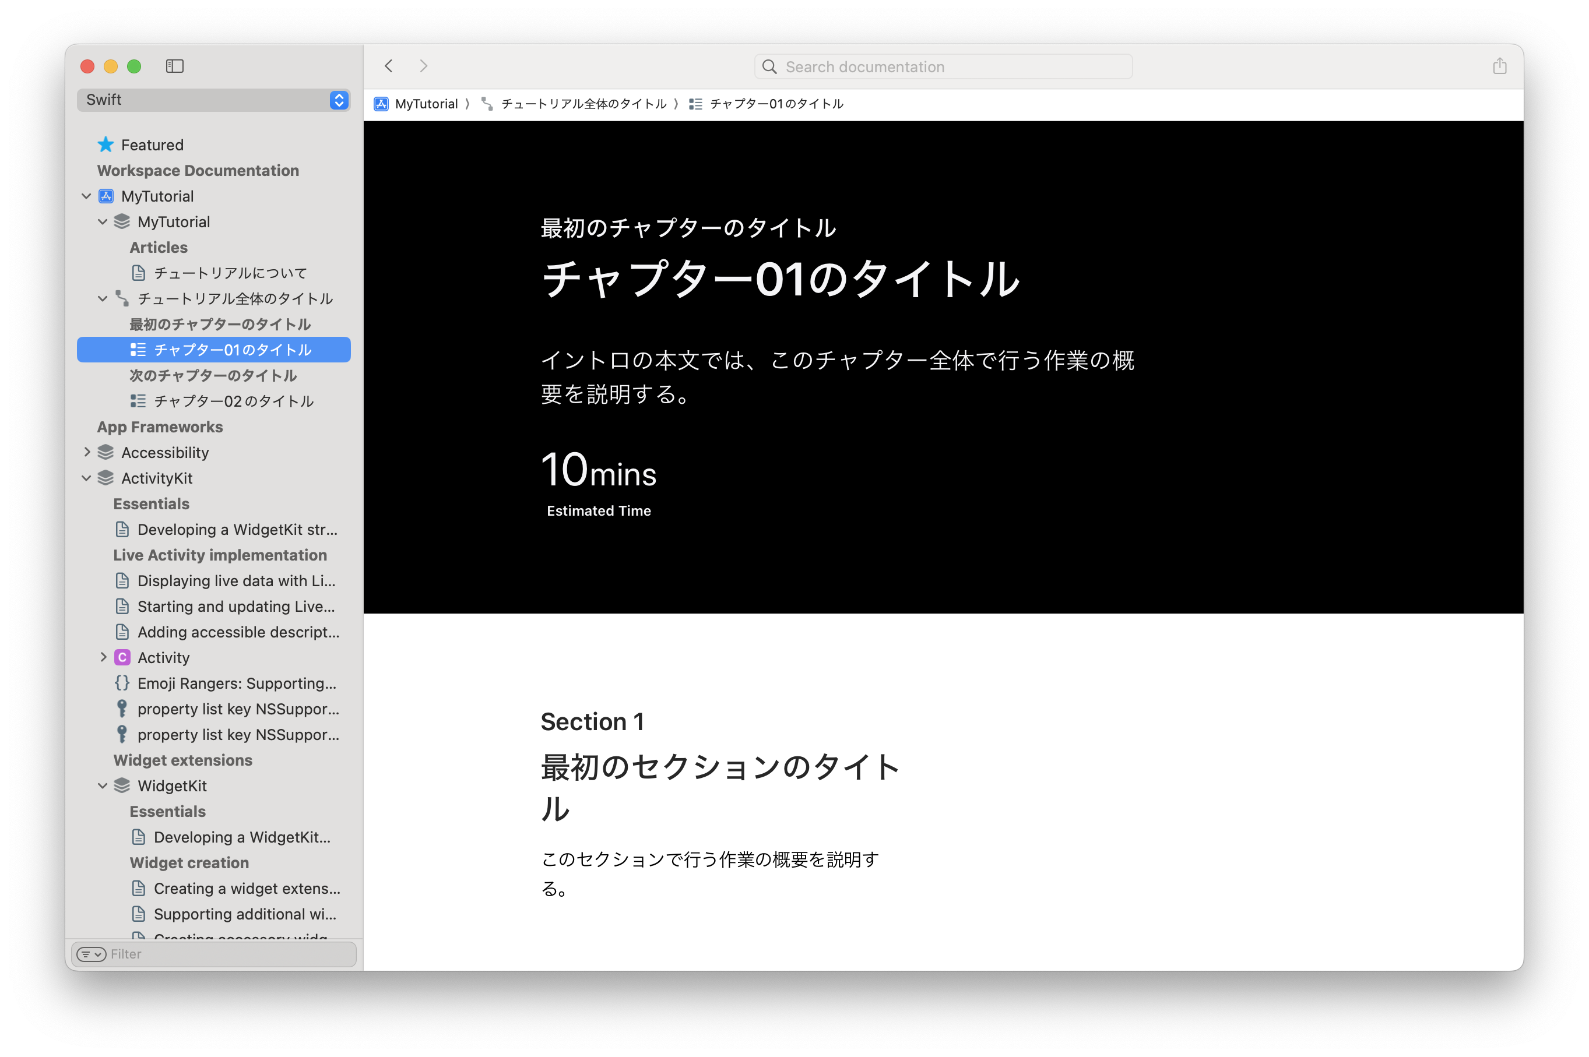Select the filter options icon in filter bar
Image resolution: width=1589 pixels, height=1057 pixels.
click(x=90, y=954)
